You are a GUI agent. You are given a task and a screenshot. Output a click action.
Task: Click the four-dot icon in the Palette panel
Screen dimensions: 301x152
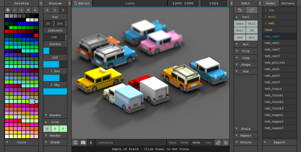point(8,10)
